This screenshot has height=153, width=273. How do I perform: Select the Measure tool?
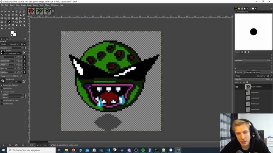[9, 28]
